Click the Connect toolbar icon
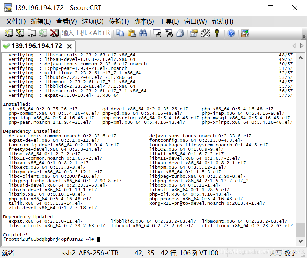The image size is (307, 258). coord(9,33)
